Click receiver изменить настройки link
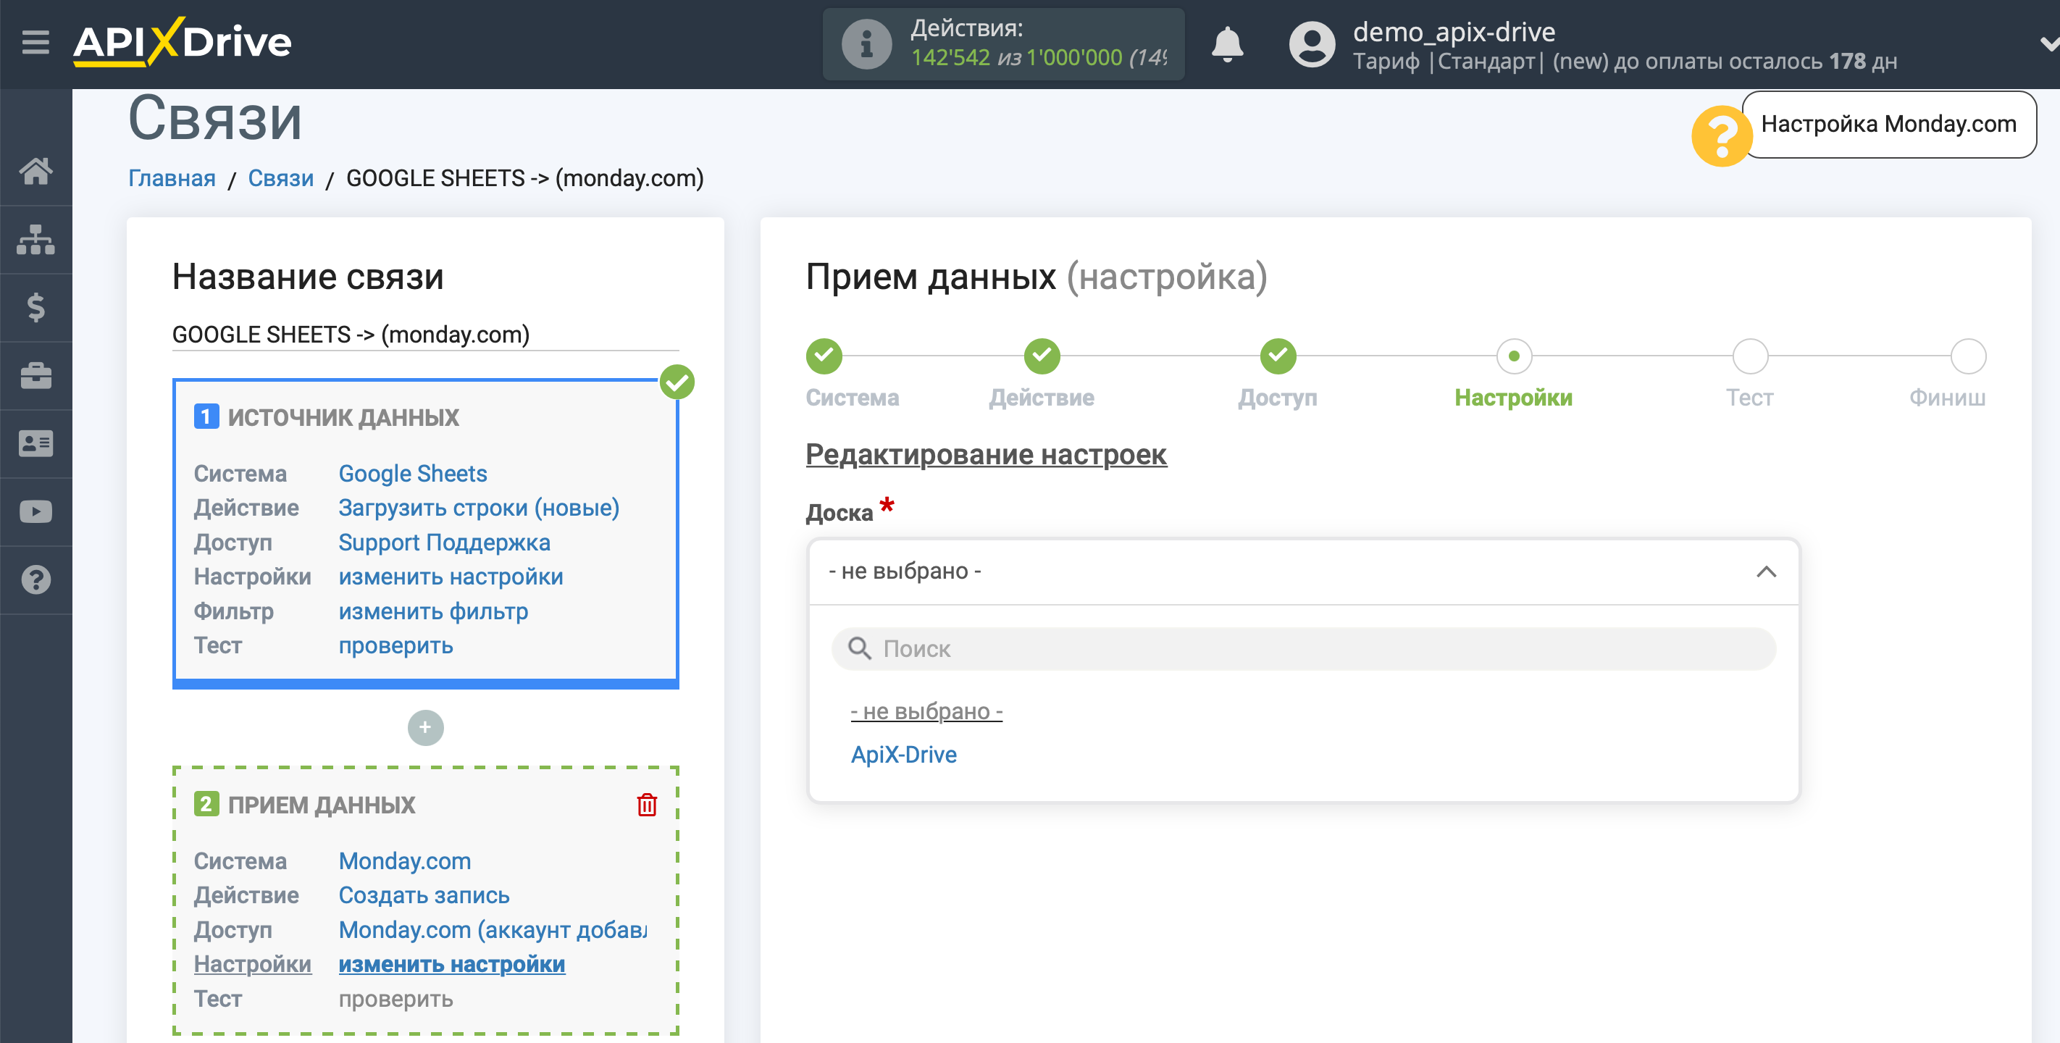 point(452,964)
